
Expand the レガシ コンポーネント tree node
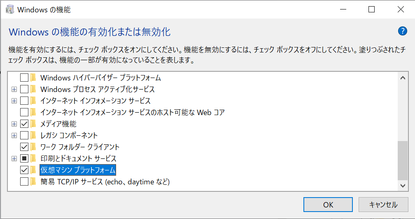(14, 135)
